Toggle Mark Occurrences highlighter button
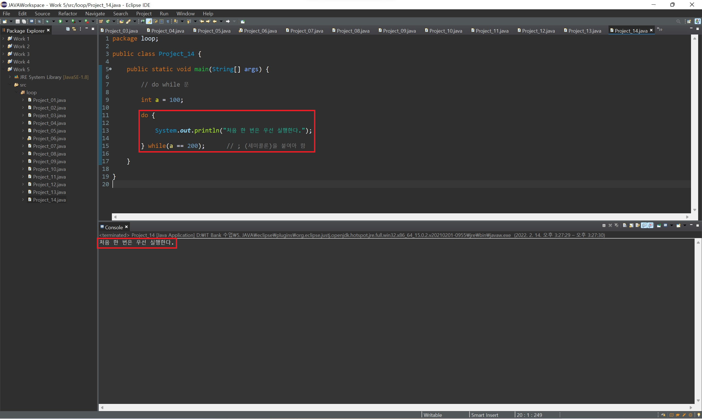This screenshot has height=419, width=702. [149, 21]
